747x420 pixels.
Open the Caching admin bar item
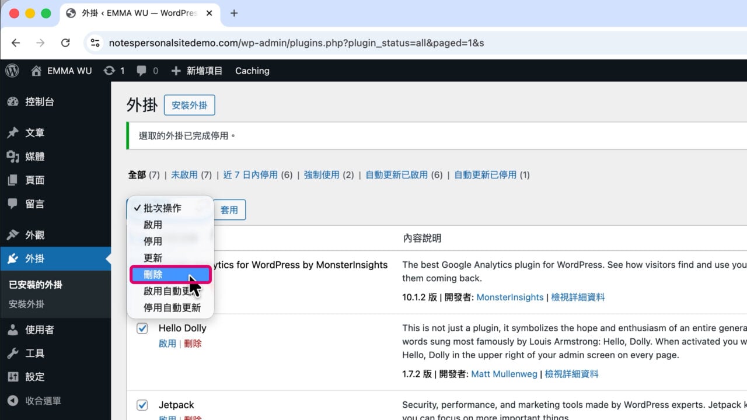(252, 71)
